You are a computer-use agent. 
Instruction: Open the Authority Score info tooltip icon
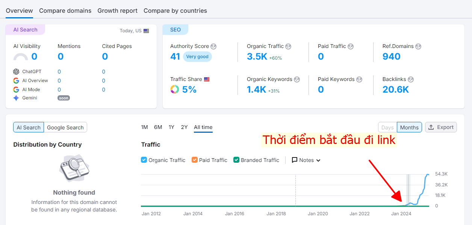[213, 46]
